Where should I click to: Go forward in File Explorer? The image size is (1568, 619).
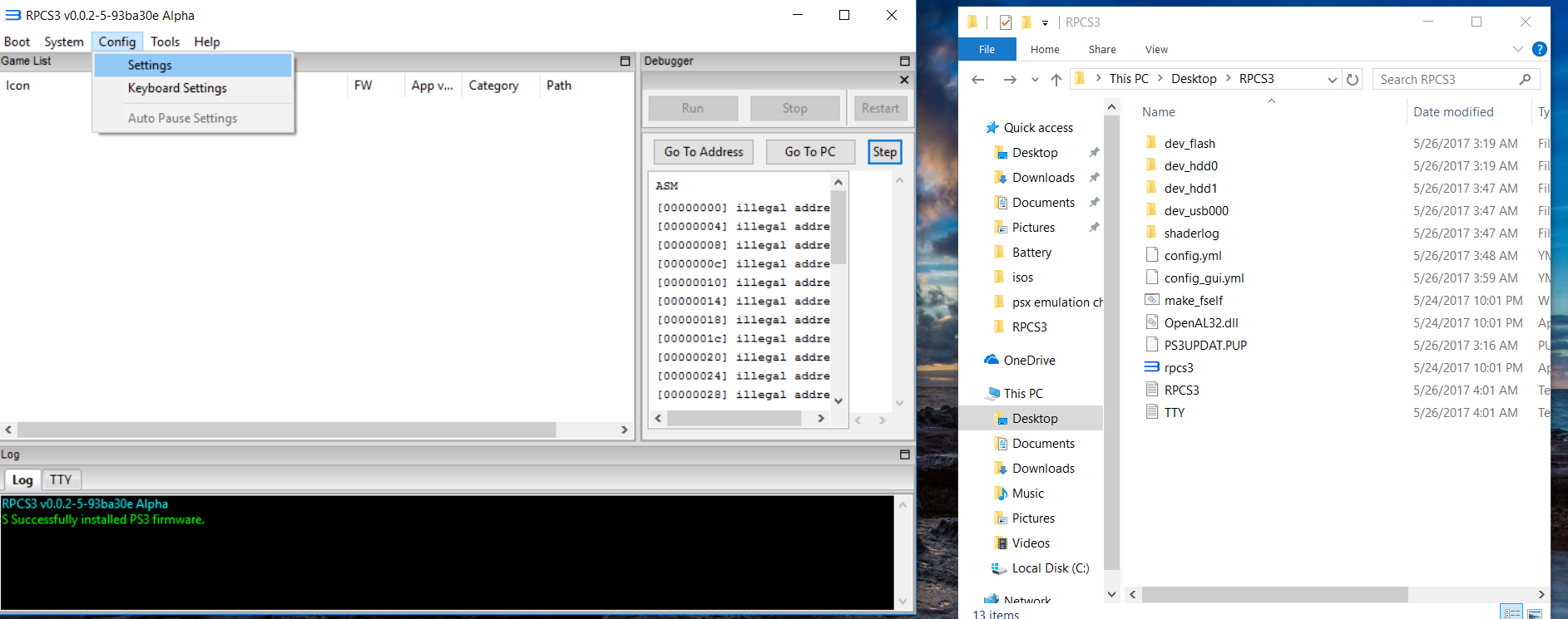coord(1010,80)
